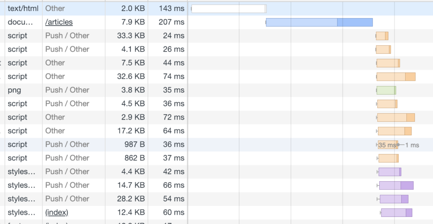This screenshot has width=433, height=224.
Task: Open the /articles initiator link
Action: pyautogui.click(x=59, y=22)
